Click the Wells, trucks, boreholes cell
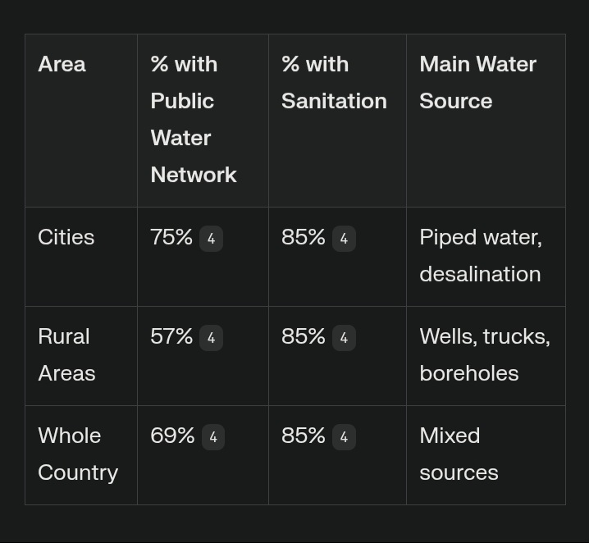589x543 pixels. point(484,354)
